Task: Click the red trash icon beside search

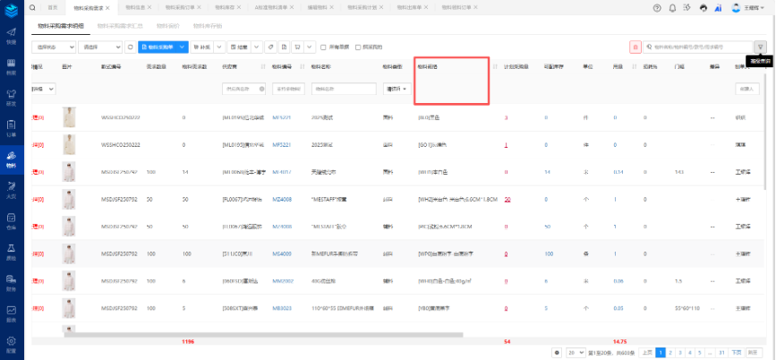Action: tap(635, 47)
